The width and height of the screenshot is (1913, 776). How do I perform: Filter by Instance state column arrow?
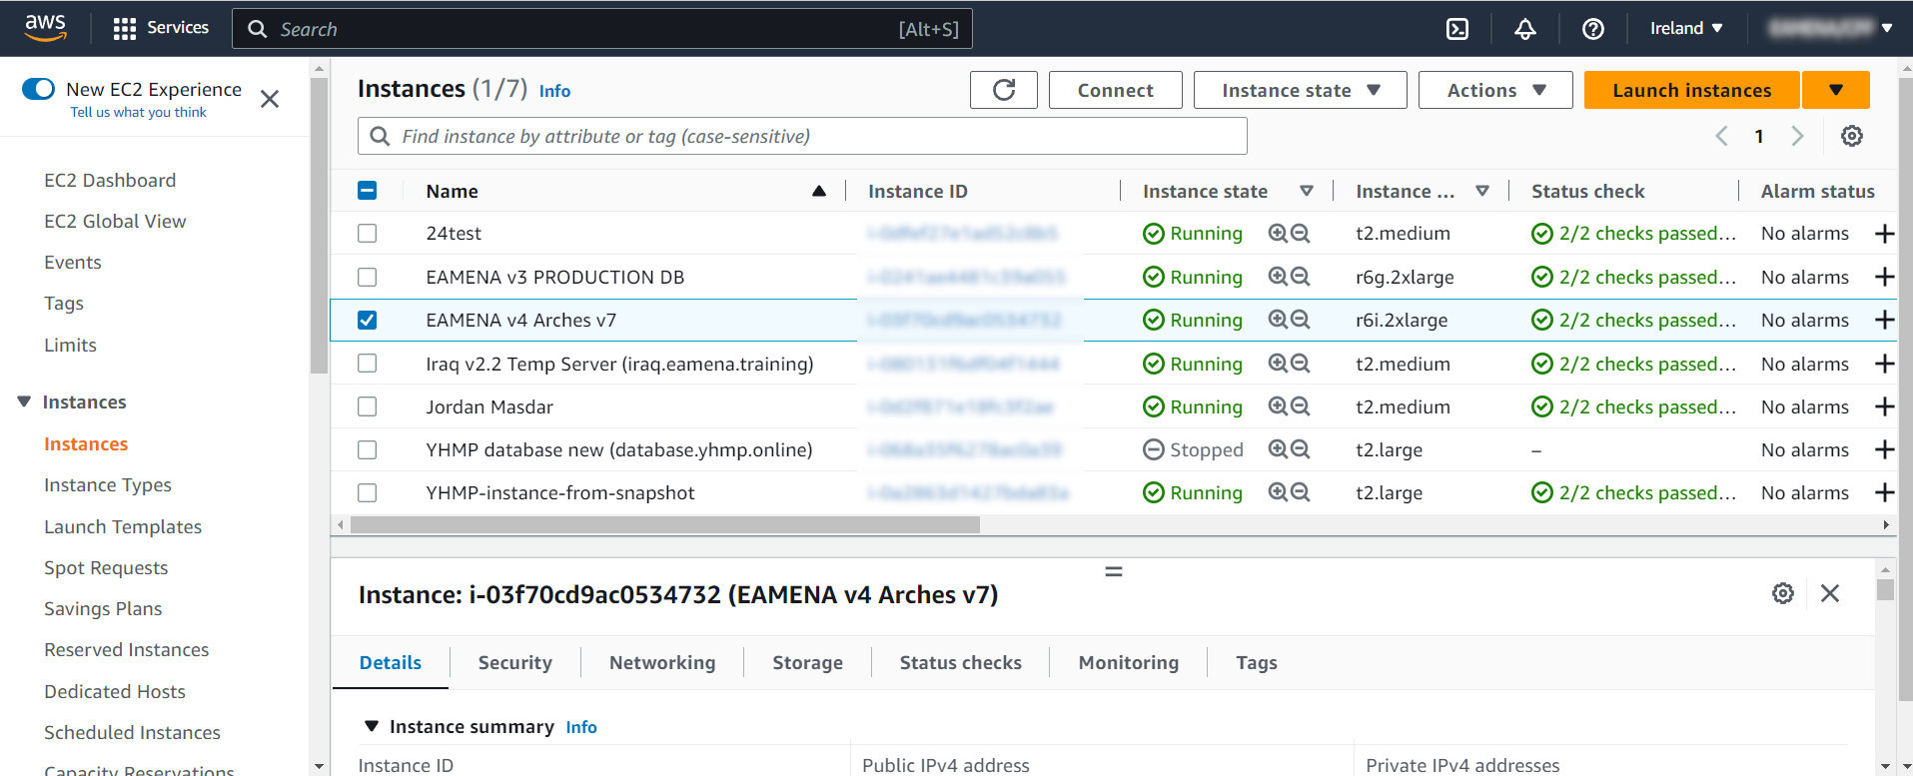point(1307,191)
